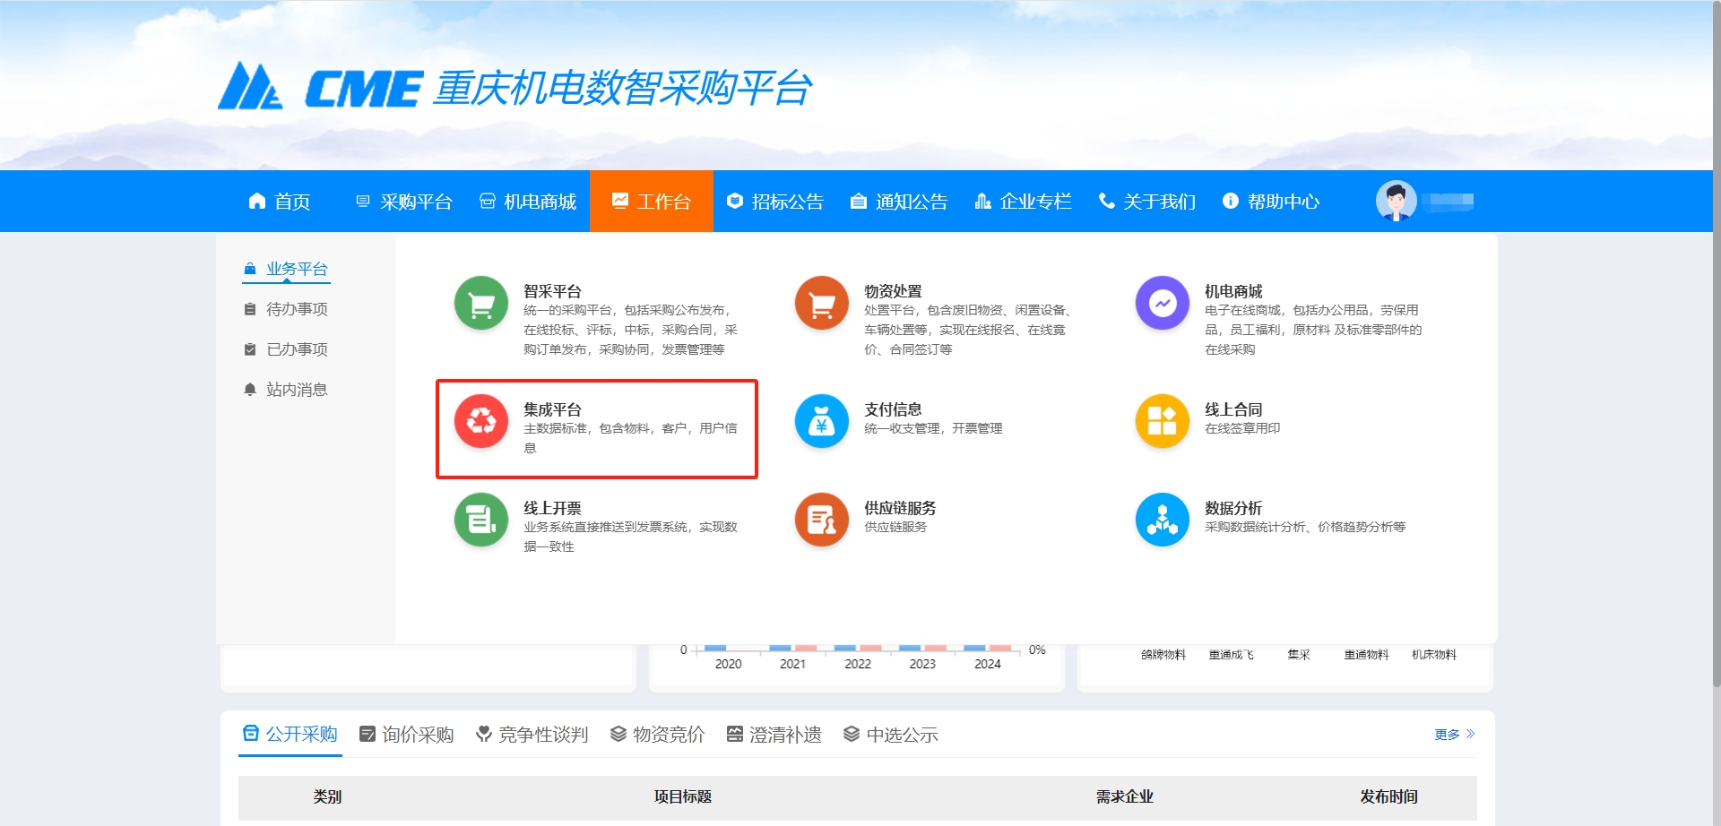Image resolution: width=1721 pixels, height=826 pixels.
Task: Click the green 线上开票 document icon
Action: pyautogui.click(x=481, y=520)
